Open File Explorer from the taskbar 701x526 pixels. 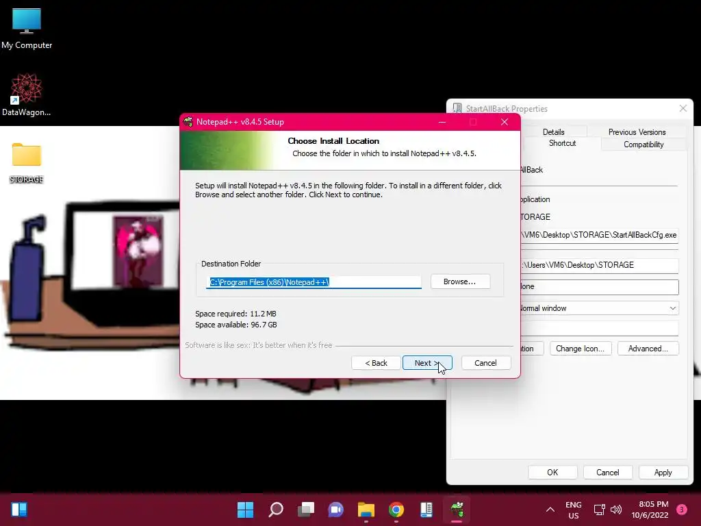click(x=366, y=510)
